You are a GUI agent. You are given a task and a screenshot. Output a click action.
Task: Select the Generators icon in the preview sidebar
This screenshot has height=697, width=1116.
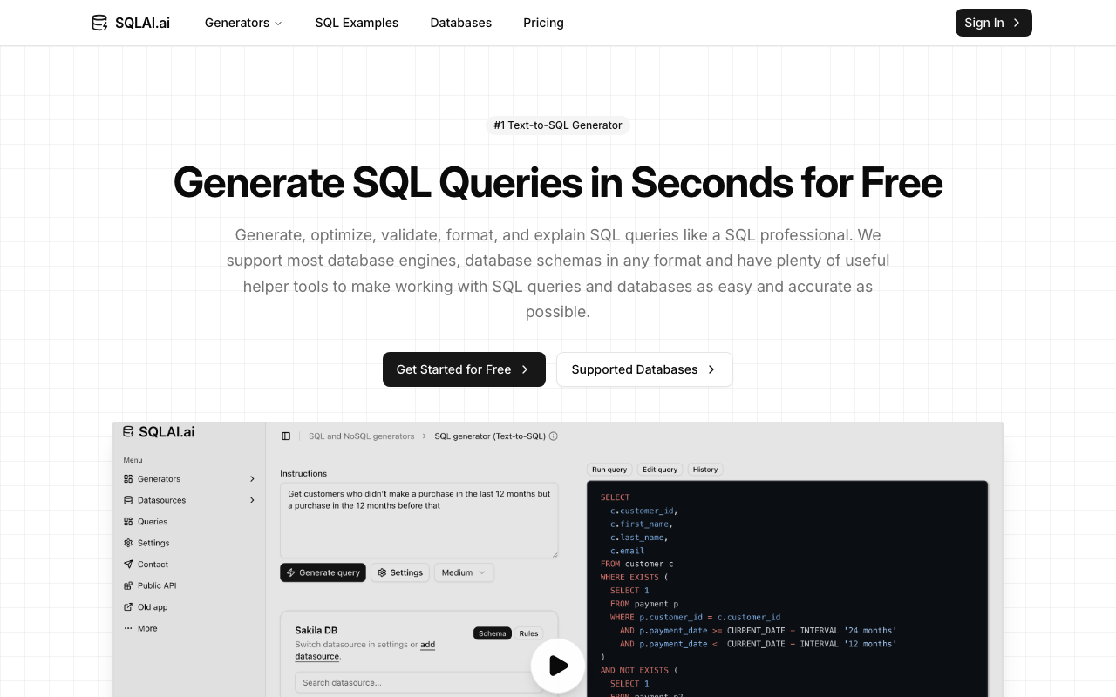pos(128,479)
